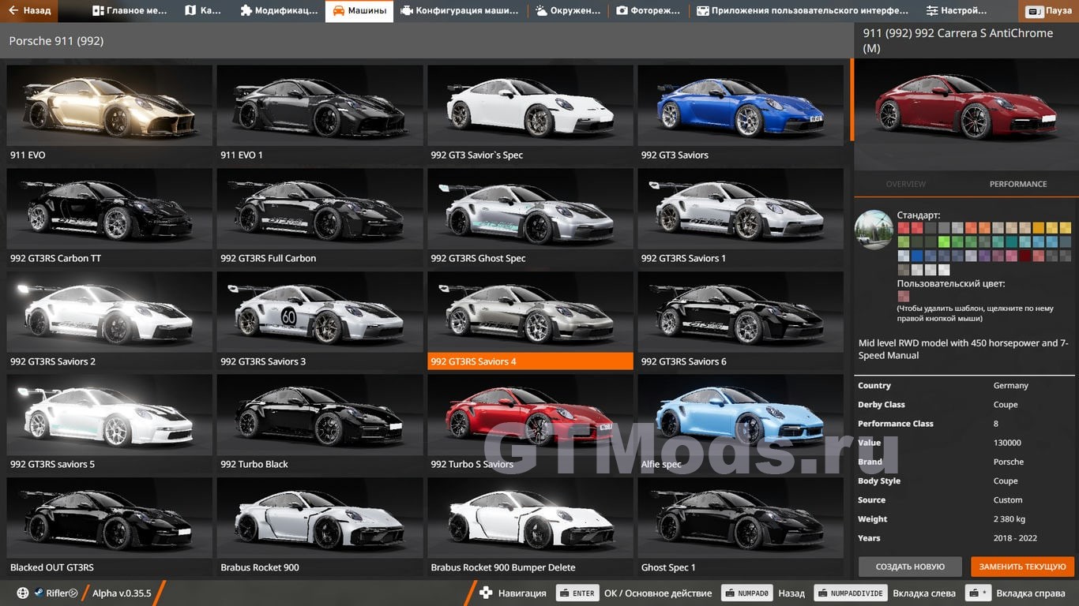The width and height of the screenshot is (1079, 606).
Task: Click the orange vertical scrollbar of car list
Action: [x=852, y=99]
